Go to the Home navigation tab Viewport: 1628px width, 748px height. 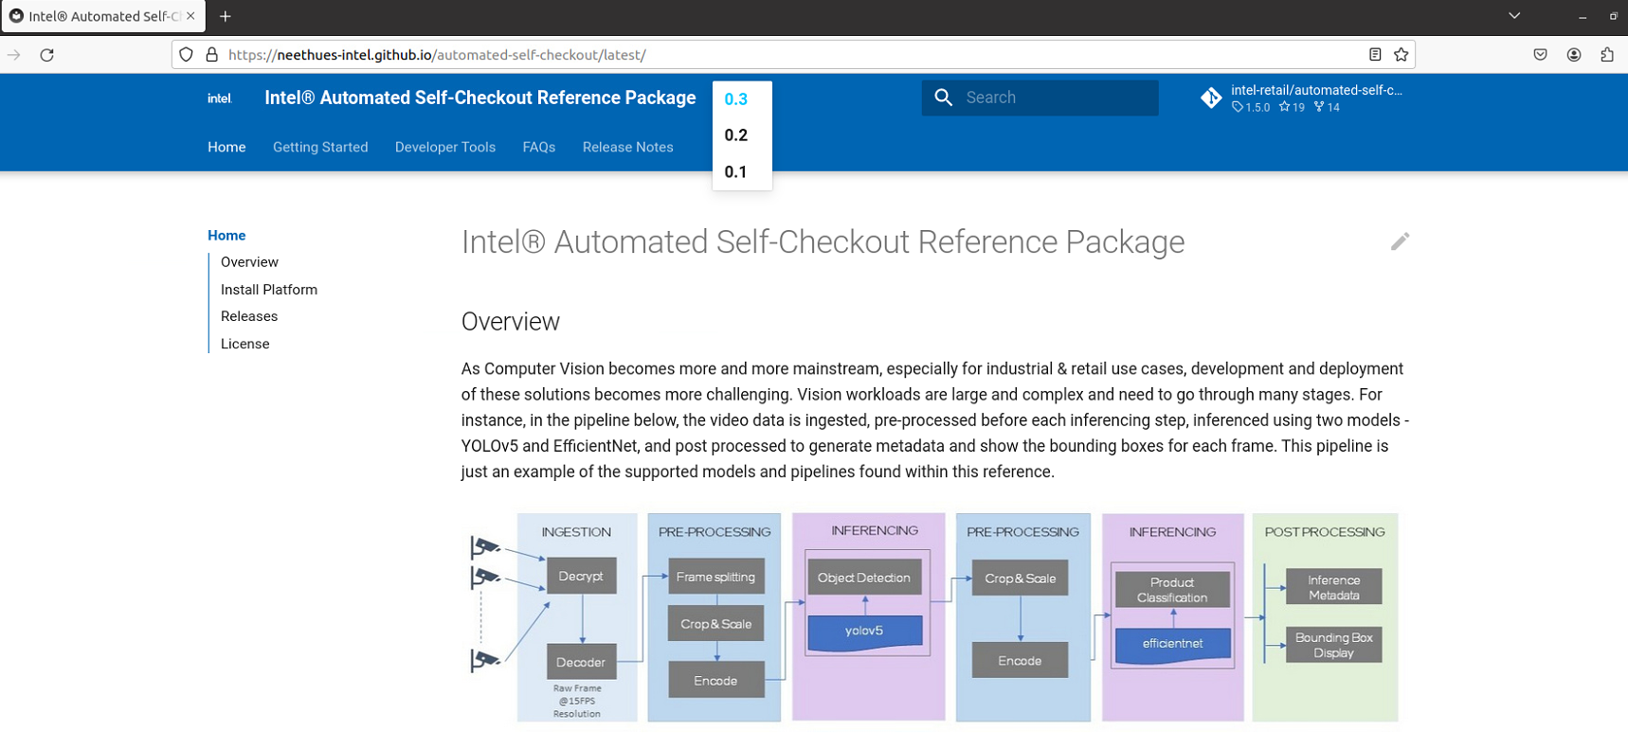(x=226, y=147)
